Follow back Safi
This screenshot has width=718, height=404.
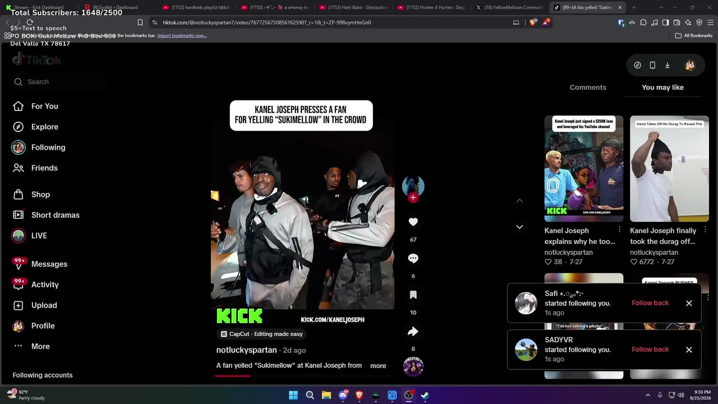pos(650,303)
